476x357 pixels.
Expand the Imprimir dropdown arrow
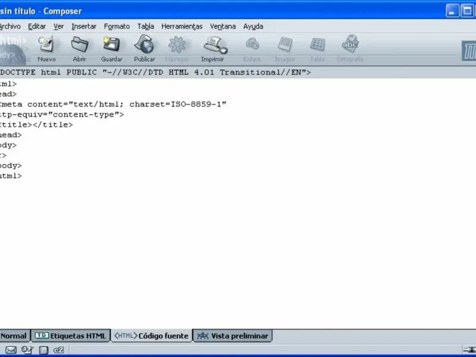coord(224,51)
